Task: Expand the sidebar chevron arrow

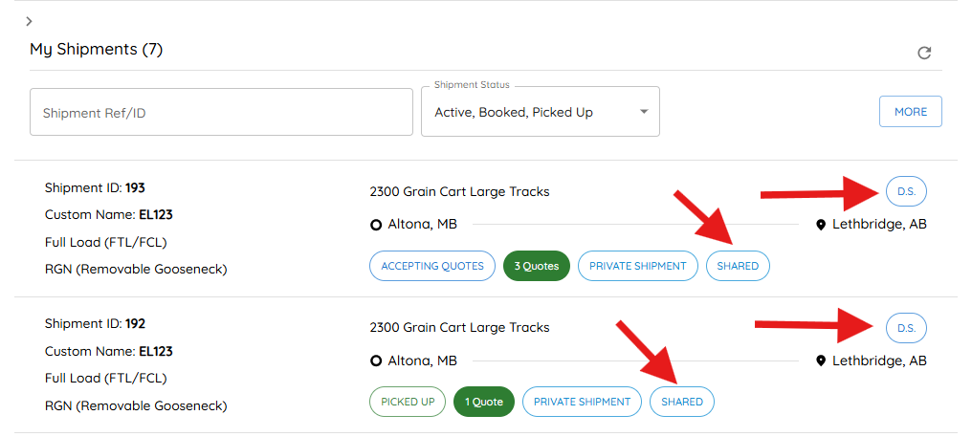Action: (29, 22)
